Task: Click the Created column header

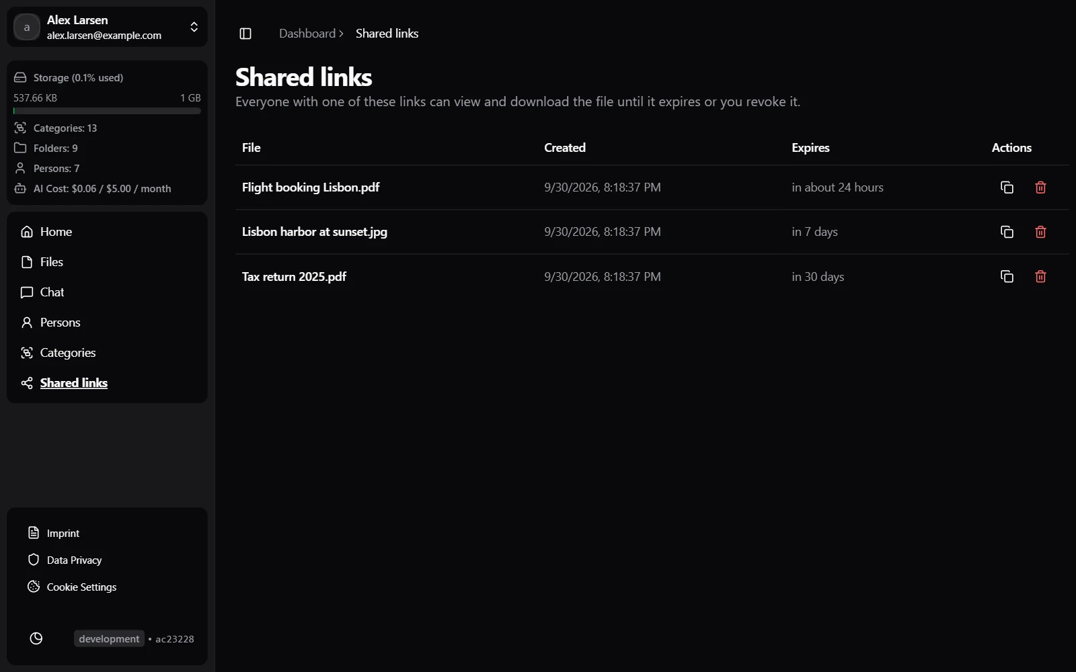Action: point(565,148)
